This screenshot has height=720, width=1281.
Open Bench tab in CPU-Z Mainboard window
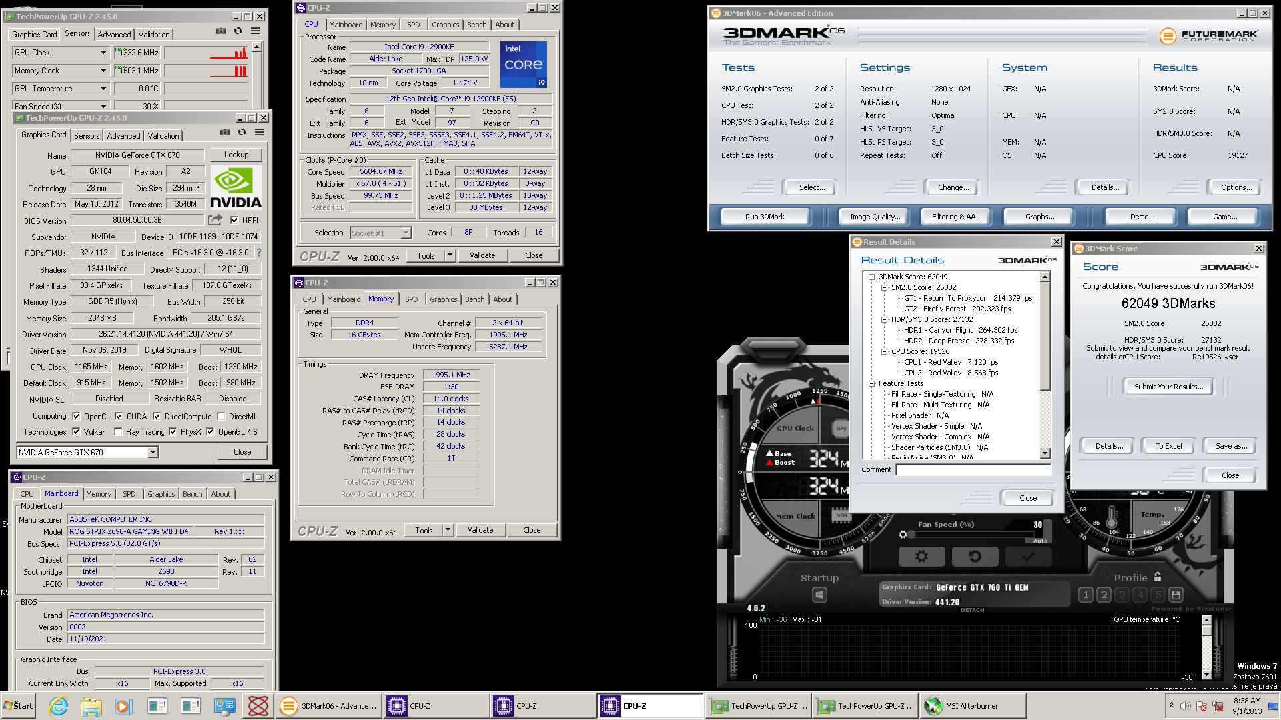click(192, 494)
